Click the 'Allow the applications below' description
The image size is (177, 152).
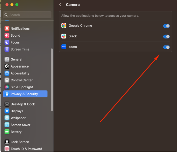tap(100, 16)
